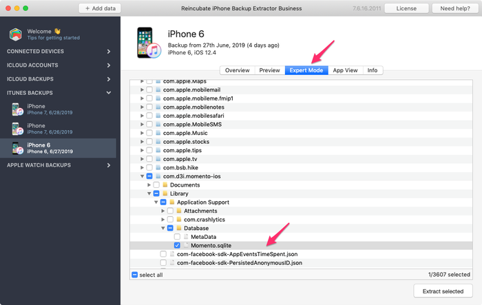
Task: Expand the iCloud Backups section
Action: pos(109,79)
